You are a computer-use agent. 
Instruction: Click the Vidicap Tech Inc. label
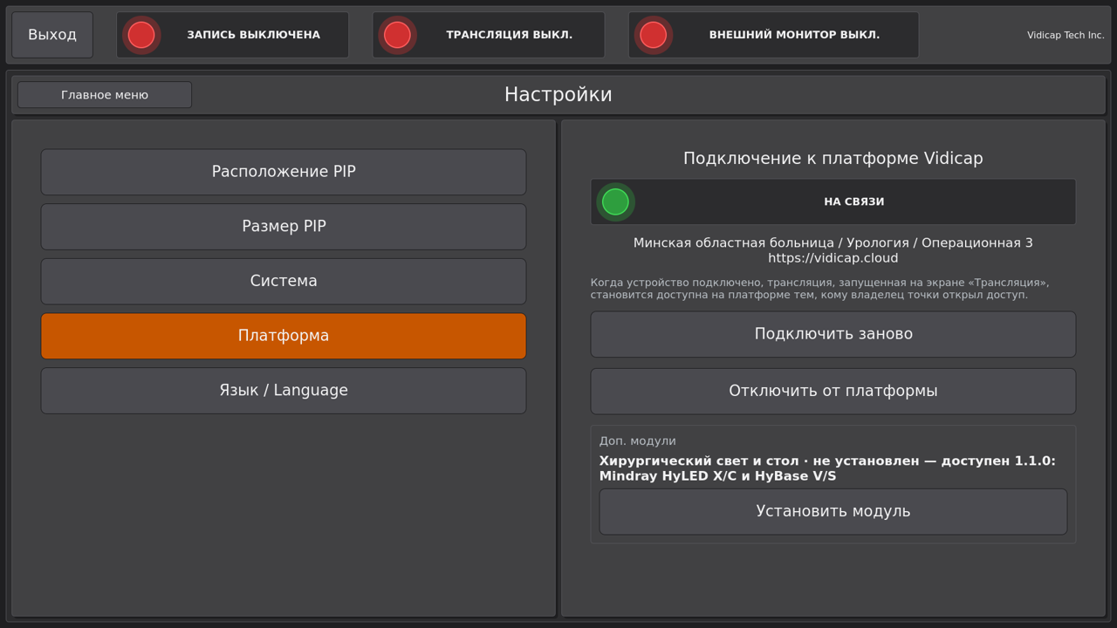(x=1066, y=35)
